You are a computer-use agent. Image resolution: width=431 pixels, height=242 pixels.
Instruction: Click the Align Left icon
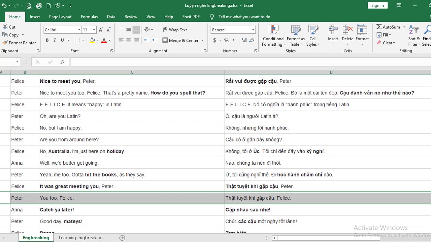point(121,40)
